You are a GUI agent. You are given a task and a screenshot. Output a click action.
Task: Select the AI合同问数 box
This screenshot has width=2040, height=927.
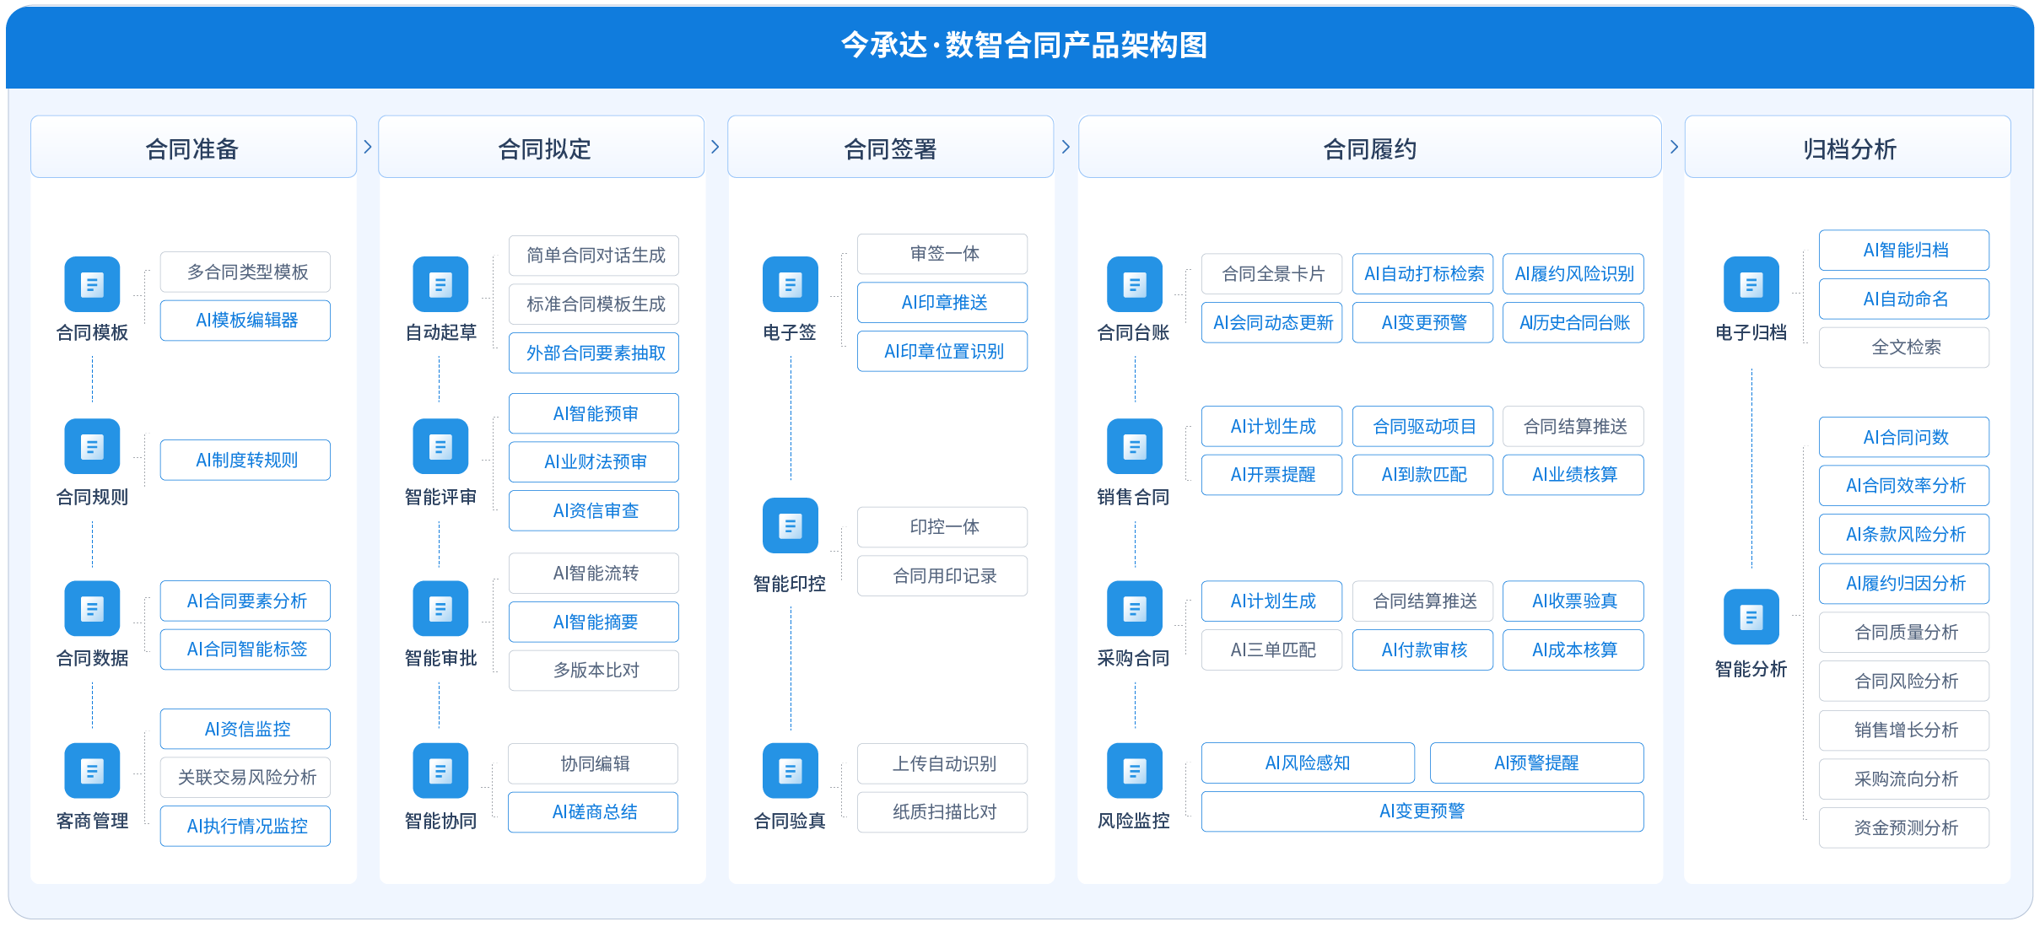(1904, 437)
